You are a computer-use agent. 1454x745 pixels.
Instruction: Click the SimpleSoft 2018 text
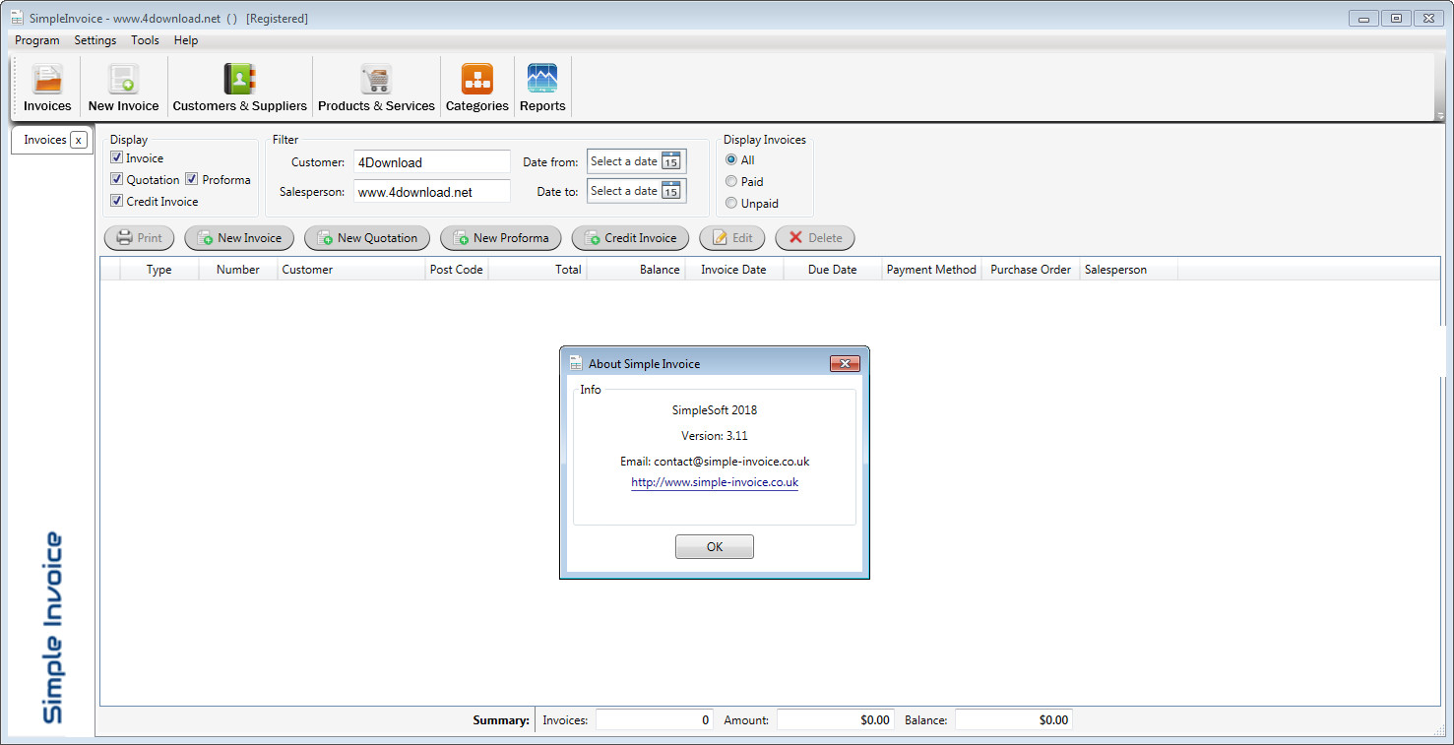click(x=715, y=410)
